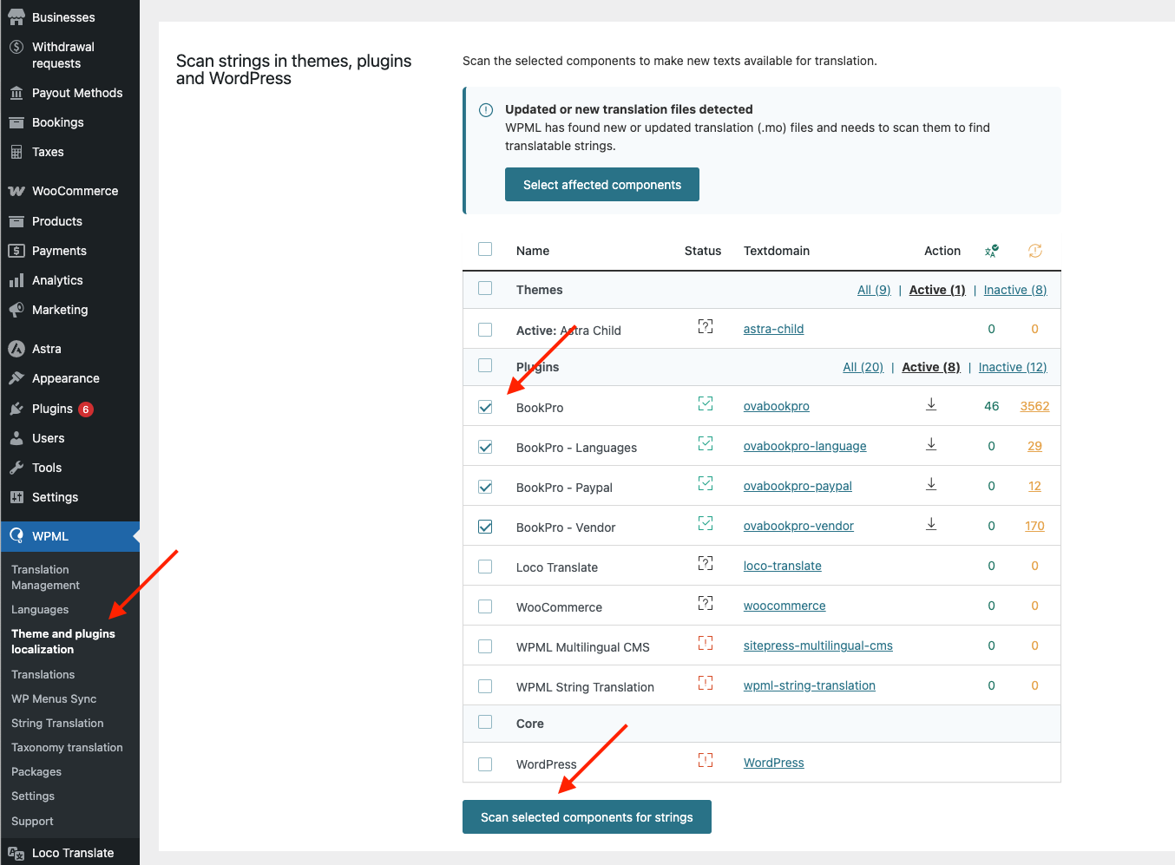Check the WooCommerce plugin checkbox
Image resolution: width=1175 pixels, height=865 pixels.
tap(485, 606)
